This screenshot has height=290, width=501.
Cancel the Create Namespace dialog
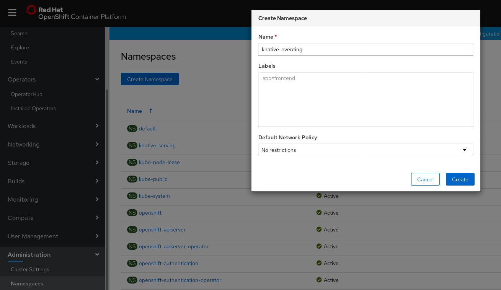coord(425,179)
